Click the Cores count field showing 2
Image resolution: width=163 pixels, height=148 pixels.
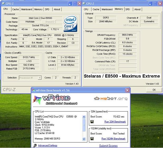pyautogui.click(x=56, y=78)
